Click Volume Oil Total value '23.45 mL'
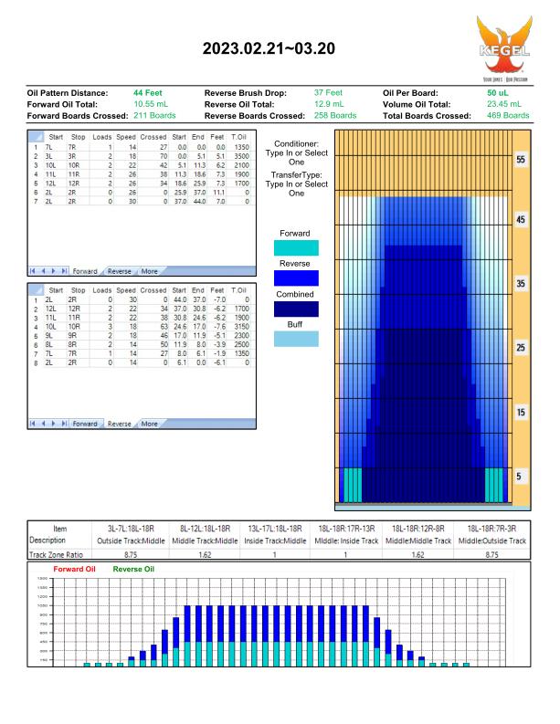The width and height of the screenshot is (560, 724). [504, 104]
